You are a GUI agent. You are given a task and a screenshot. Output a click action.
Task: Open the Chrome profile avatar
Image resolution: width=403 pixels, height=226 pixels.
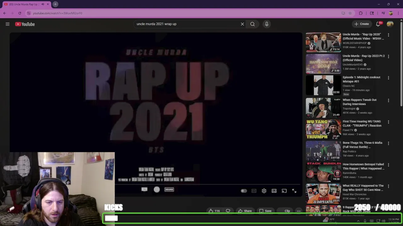coord(391,13)
